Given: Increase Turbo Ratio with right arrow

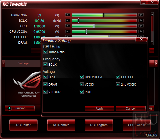Looking at the screenshot, I should pyautogui.click(x=141, y=15).
